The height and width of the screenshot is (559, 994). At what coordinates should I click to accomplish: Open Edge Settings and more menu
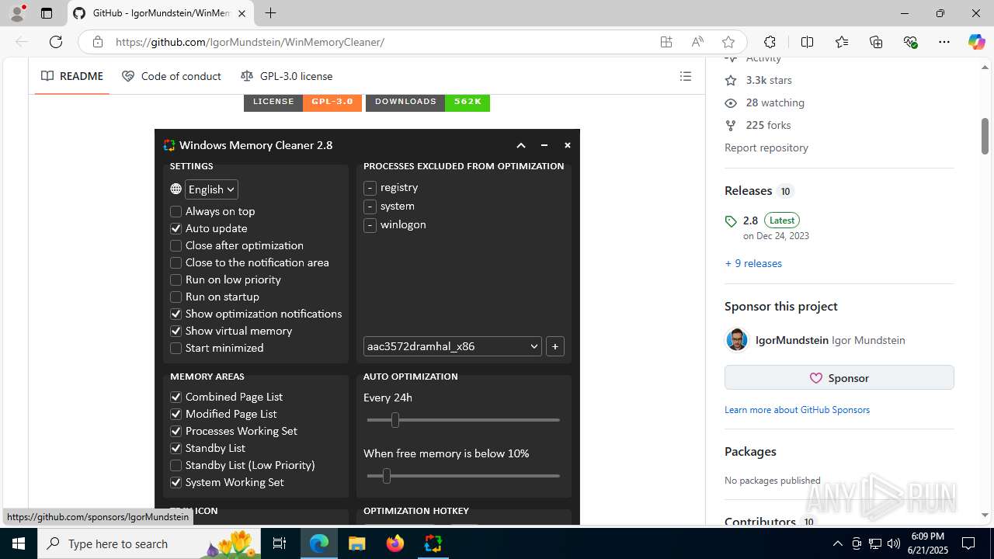(944, 42)
